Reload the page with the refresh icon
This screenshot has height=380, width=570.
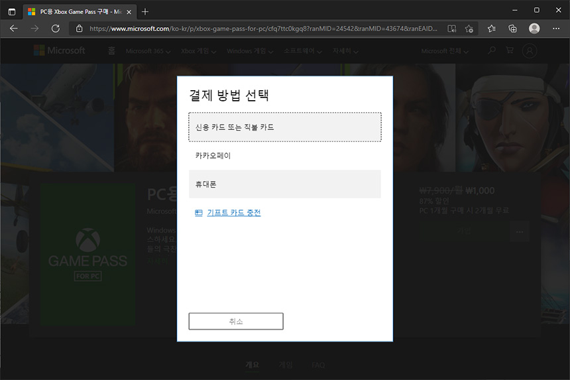(55, 29)
